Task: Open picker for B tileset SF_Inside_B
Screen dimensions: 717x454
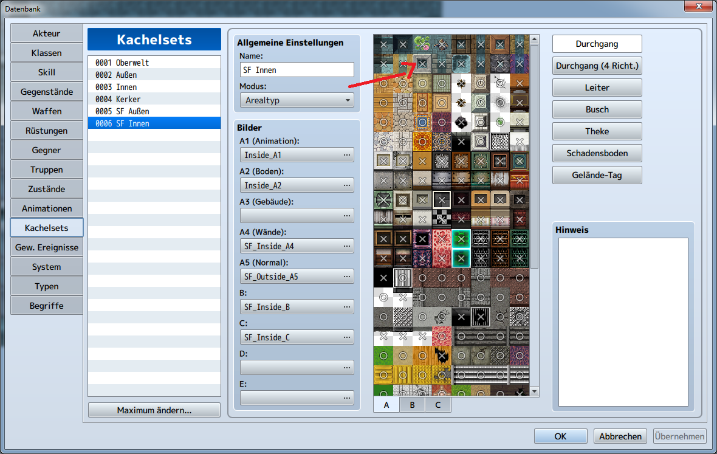Action: click(x=347, y=307)
